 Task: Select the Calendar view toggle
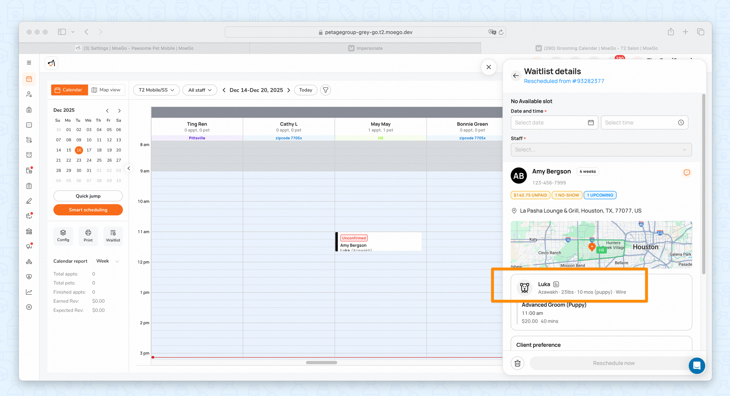69,90
